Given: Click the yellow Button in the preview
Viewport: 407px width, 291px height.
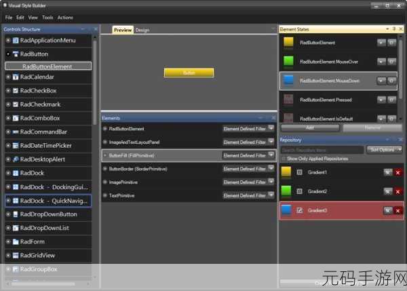Looking at the screenshot, I should click(189, 73).
